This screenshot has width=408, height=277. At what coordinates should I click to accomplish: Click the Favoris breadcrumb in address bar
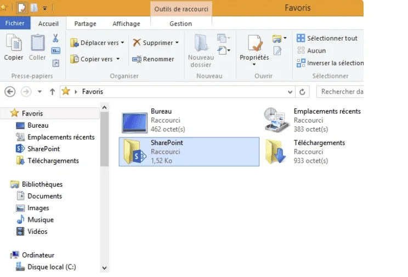click(x=93, y=91)
